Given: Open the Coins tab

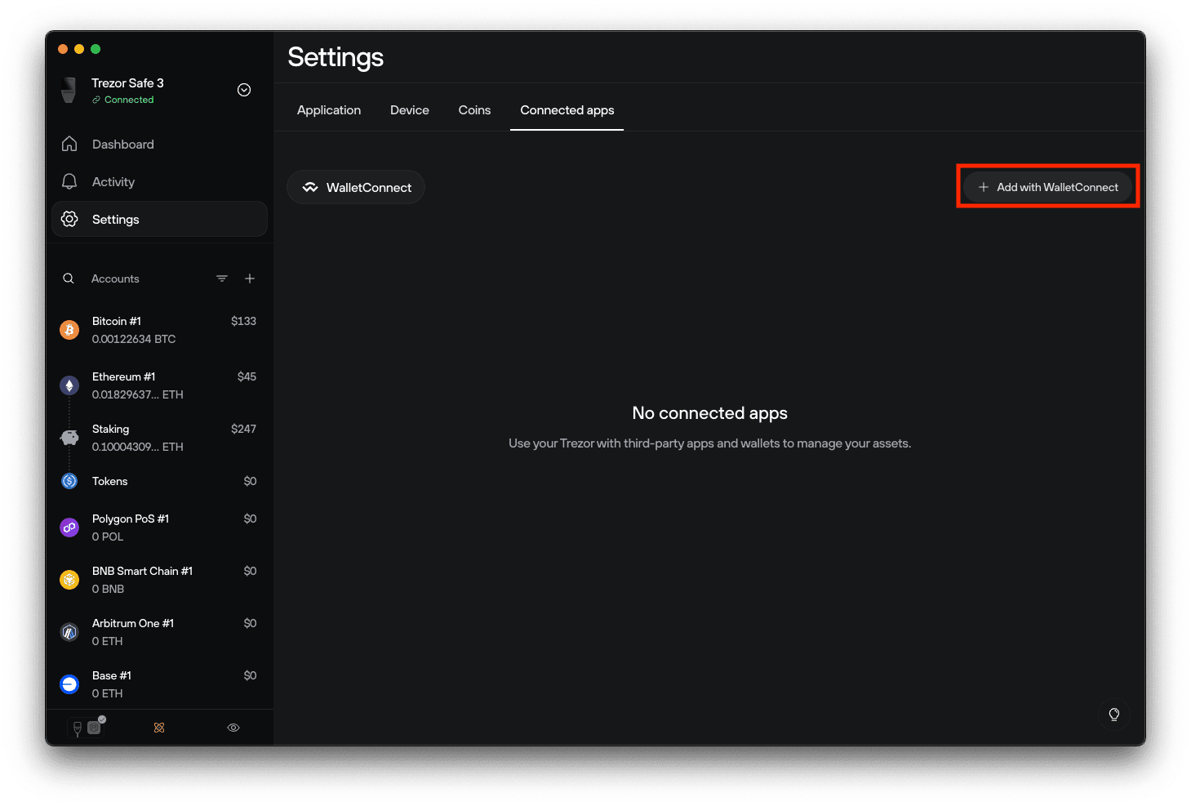Looking at the screenshot, I should point(474,110).
